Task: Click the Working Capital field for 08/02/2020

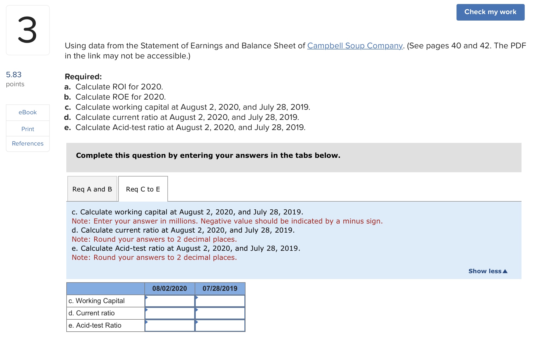Action: (x=170, y=301)
